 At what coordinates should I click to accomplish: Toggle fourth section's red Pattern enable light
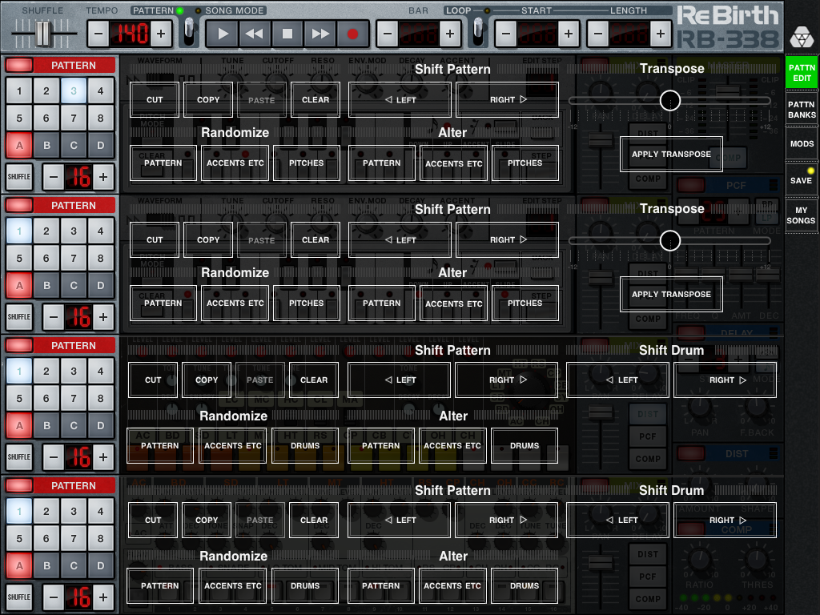(x=19, y=486)
